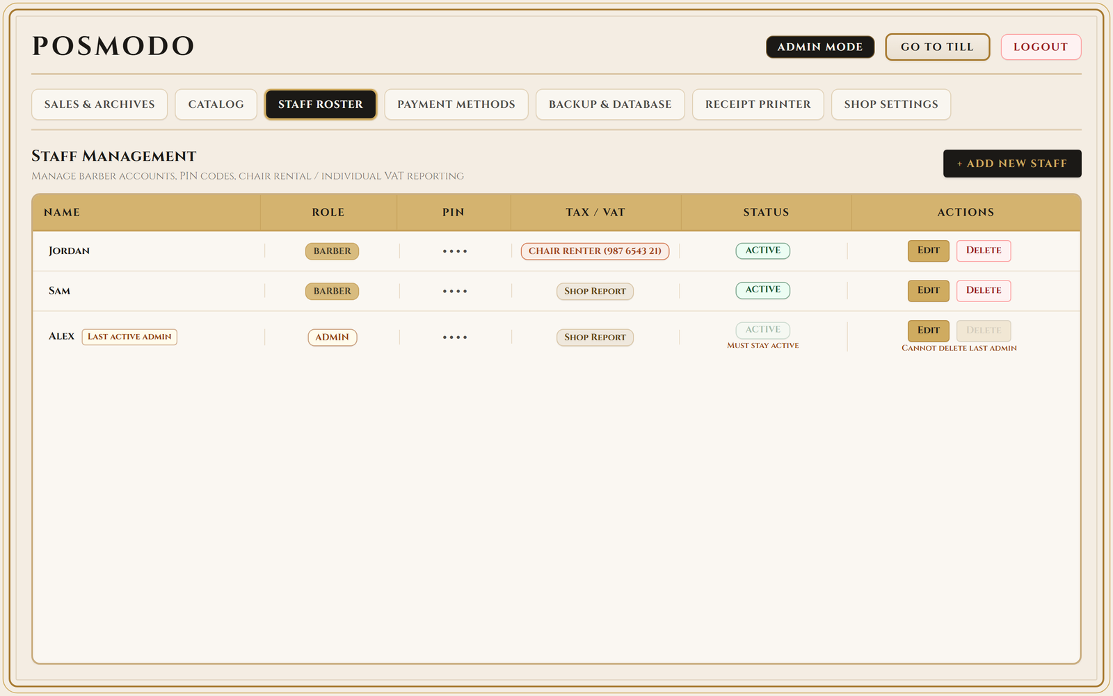
Task: Click the Status column header
Action: click(766, 212)
